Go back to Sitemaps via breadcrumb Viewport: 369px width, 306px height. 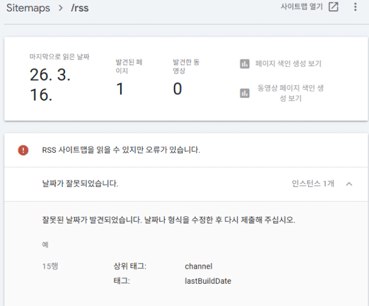pyautogui.click(x=26, y=9)
